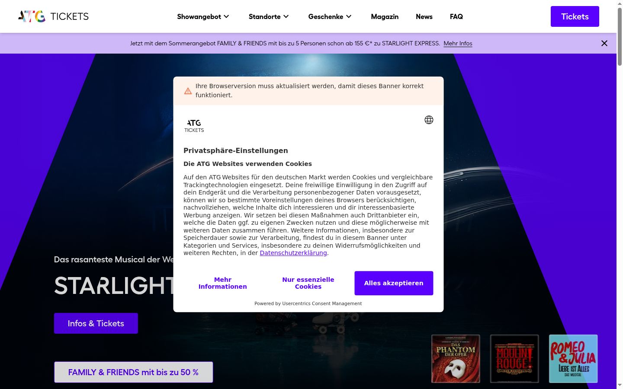Go to the News section

click(424, 16)
